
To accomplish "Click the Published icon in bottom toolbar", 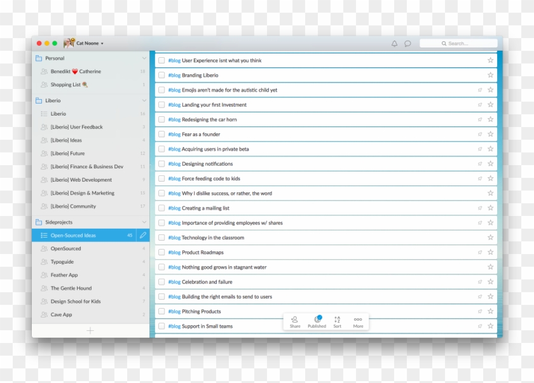I will pyautogui.click(x=317, y=321).
